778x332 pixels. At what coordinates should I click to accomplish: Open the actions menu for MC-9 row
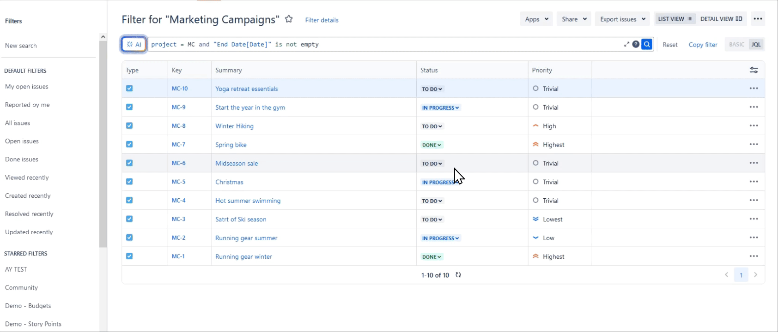tap(754, 107)
